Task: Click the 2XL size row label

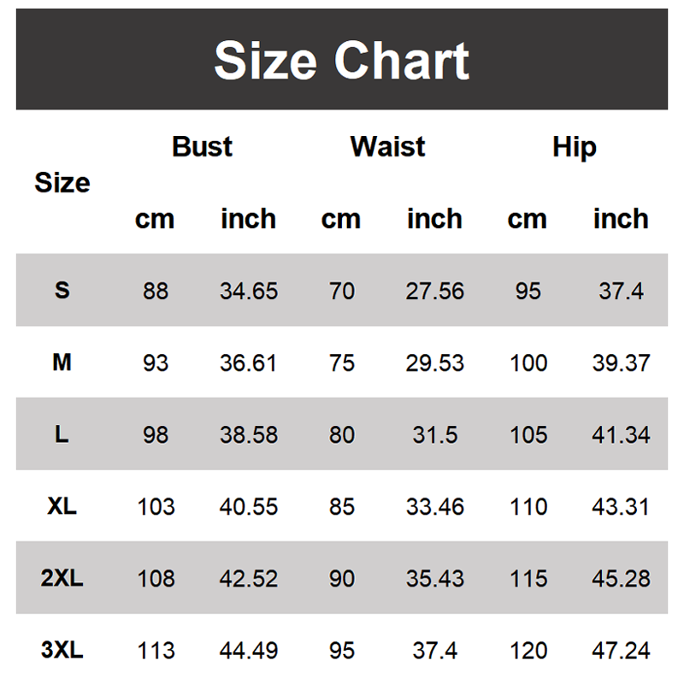Action: click(x=62, y=579)
